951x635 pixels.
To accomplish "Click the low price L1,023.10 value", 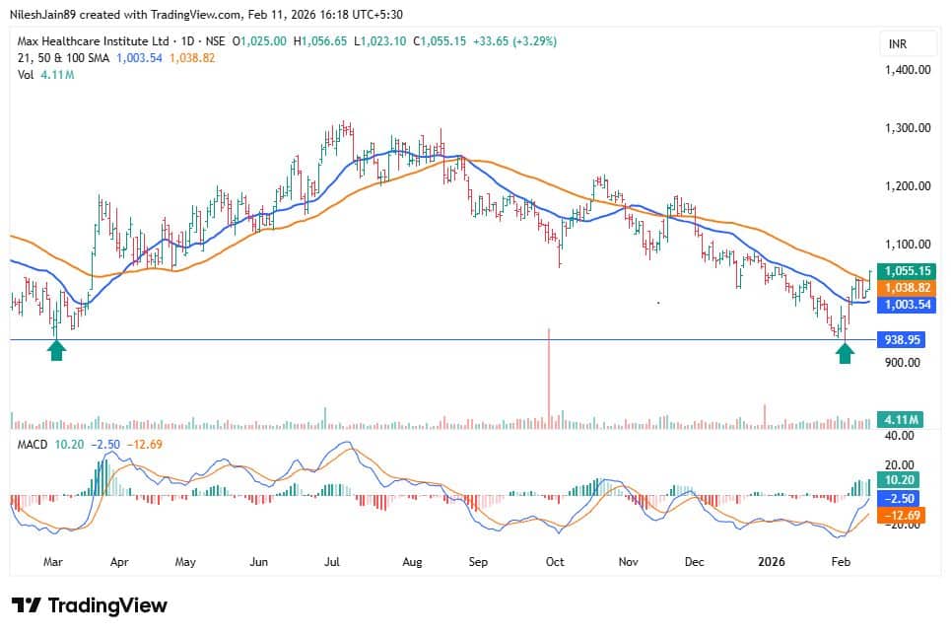I will pos(379,41).
